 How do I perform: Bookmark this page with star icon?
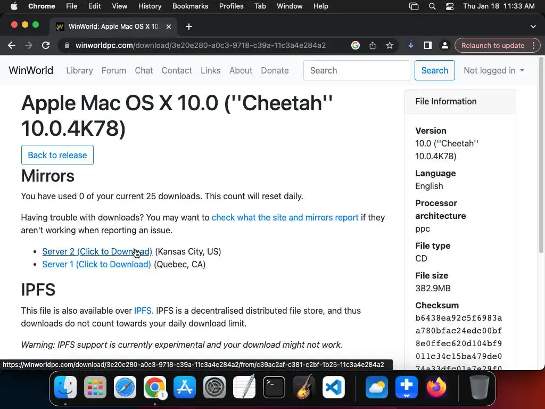[x=390, y=46]
